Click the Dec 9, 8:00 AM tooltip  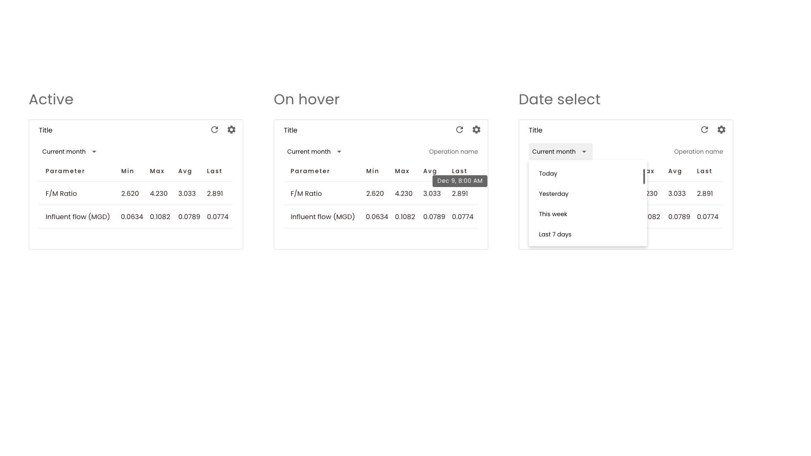[460, 181]
